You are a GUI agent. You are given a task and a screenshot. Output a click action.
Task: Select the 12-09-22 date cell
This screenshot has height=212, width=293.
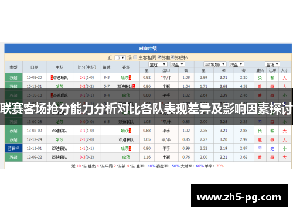[x=35, y=157]
